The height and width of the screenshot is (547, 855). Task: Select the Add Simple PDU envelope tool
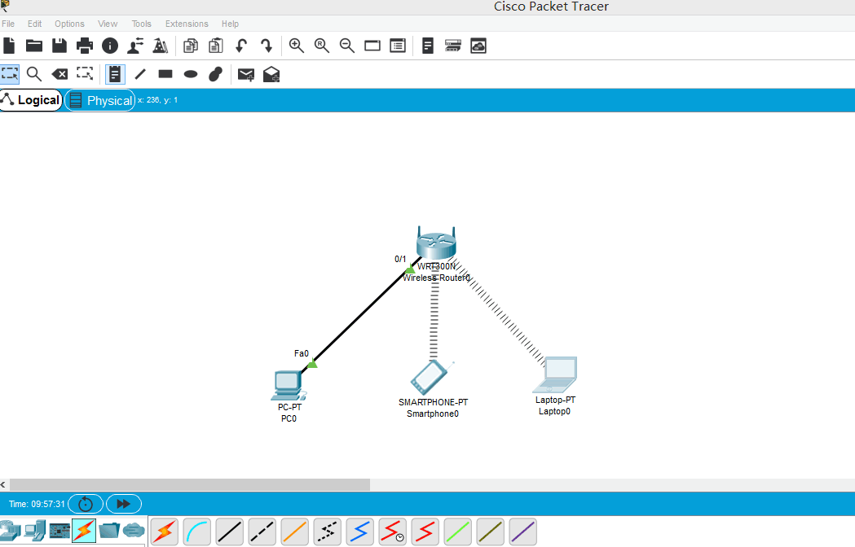245,74
